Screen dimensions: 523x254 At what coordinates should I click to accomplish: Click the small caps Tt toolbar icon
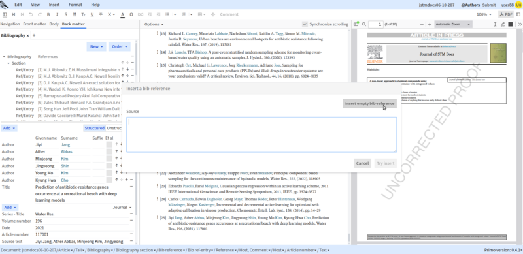(x=84, y=14)
